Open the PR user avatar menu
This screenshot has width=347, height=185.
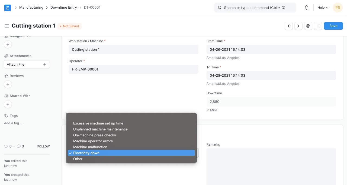coord(338,8)
